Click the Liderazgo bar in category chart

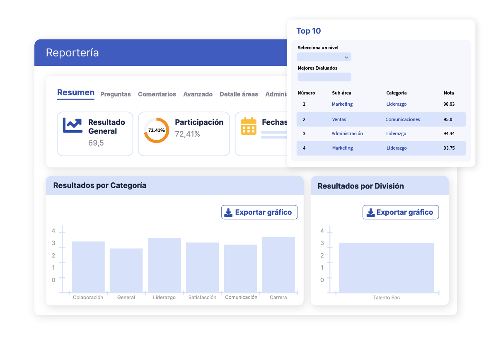point(164,265)
